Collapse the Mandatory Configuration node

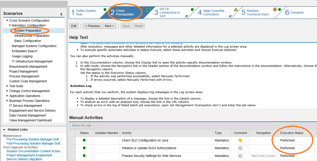pyautogui.click(x=10, y=25)
